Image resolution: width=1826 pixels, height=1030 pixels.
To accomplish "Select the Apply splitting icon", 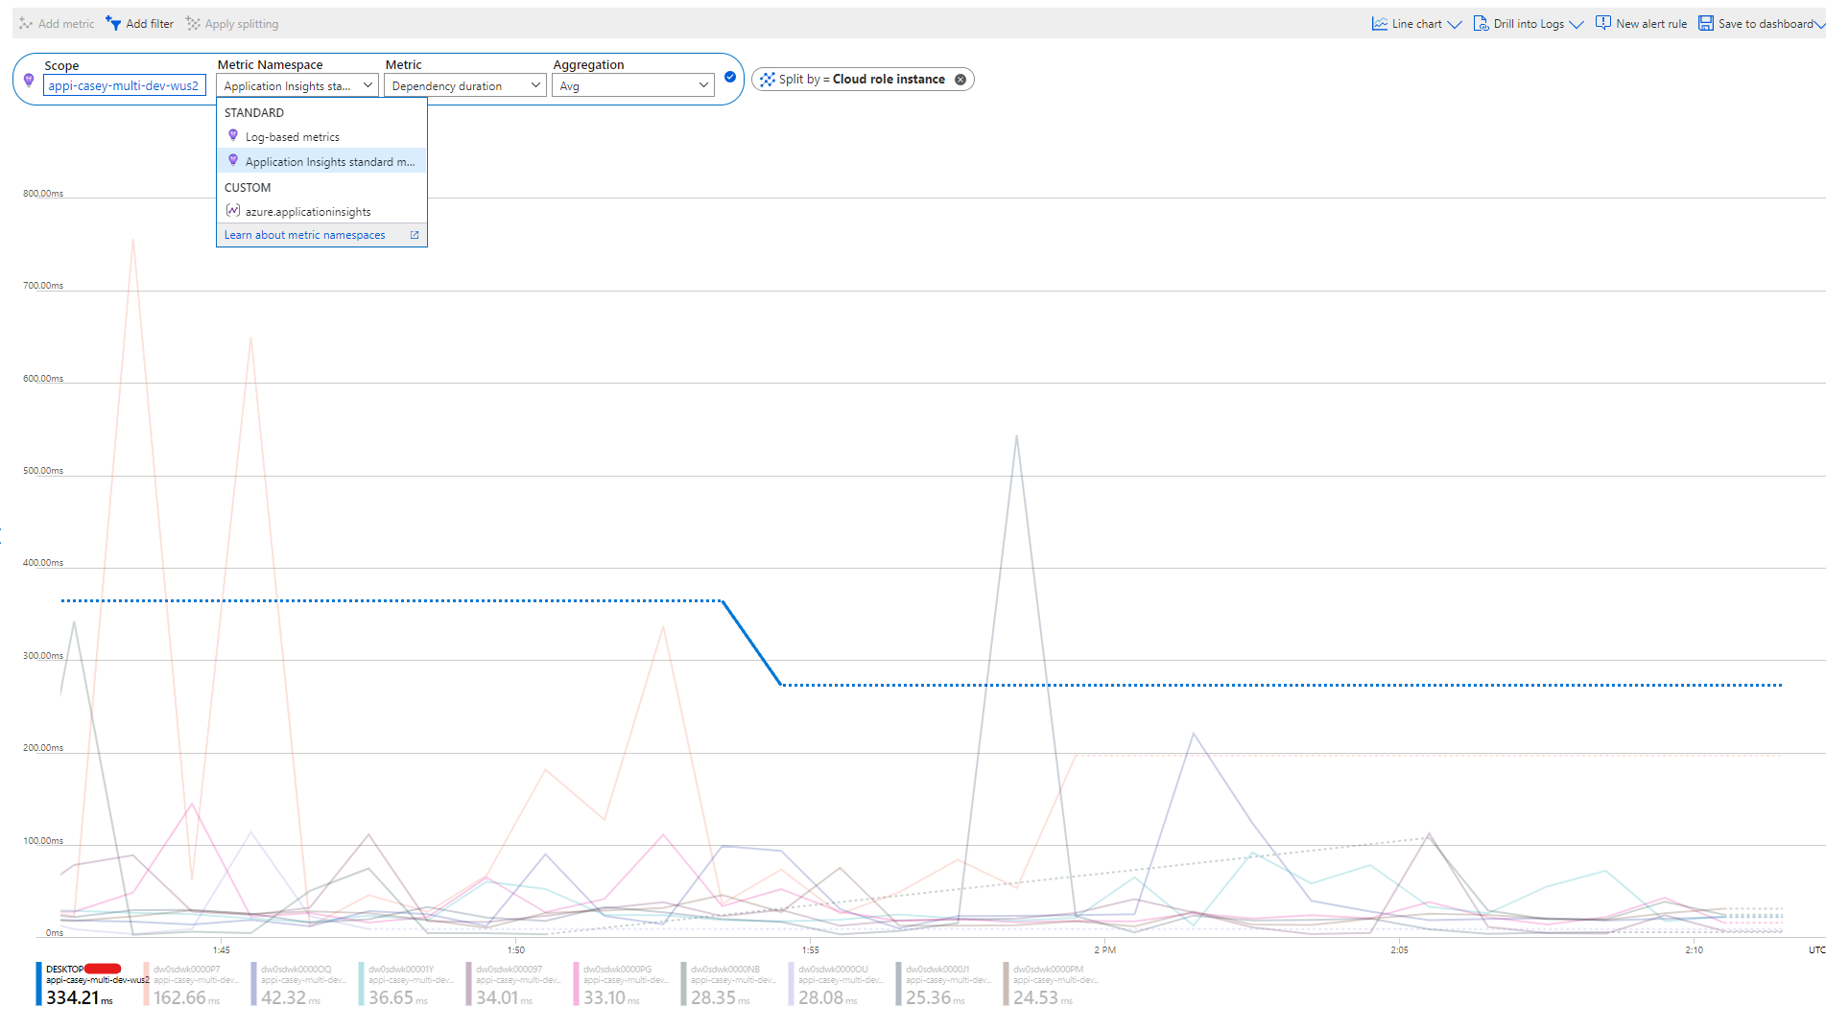I will pos(192,23).
